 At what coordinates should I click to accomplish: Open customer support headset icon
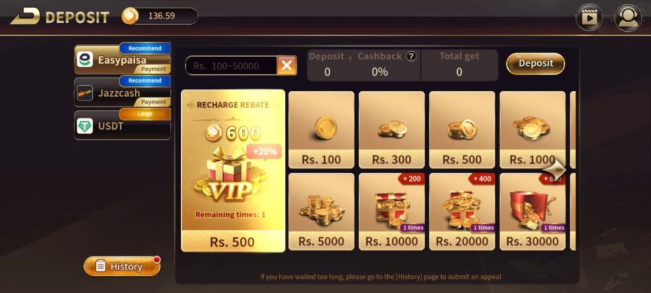[x=627, y=17]
